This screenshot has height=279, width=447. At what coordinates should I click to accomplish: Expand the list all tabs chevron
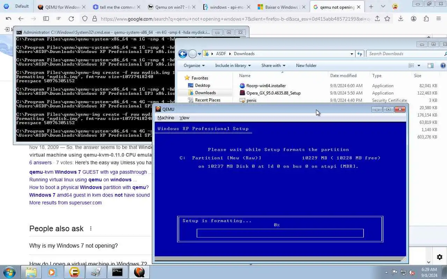(x=383, y=7)
